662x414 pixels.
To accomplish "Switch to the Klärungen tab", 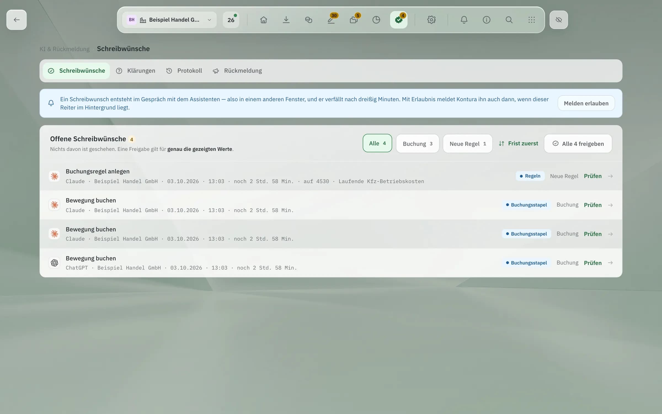I will tap(136, 71).
